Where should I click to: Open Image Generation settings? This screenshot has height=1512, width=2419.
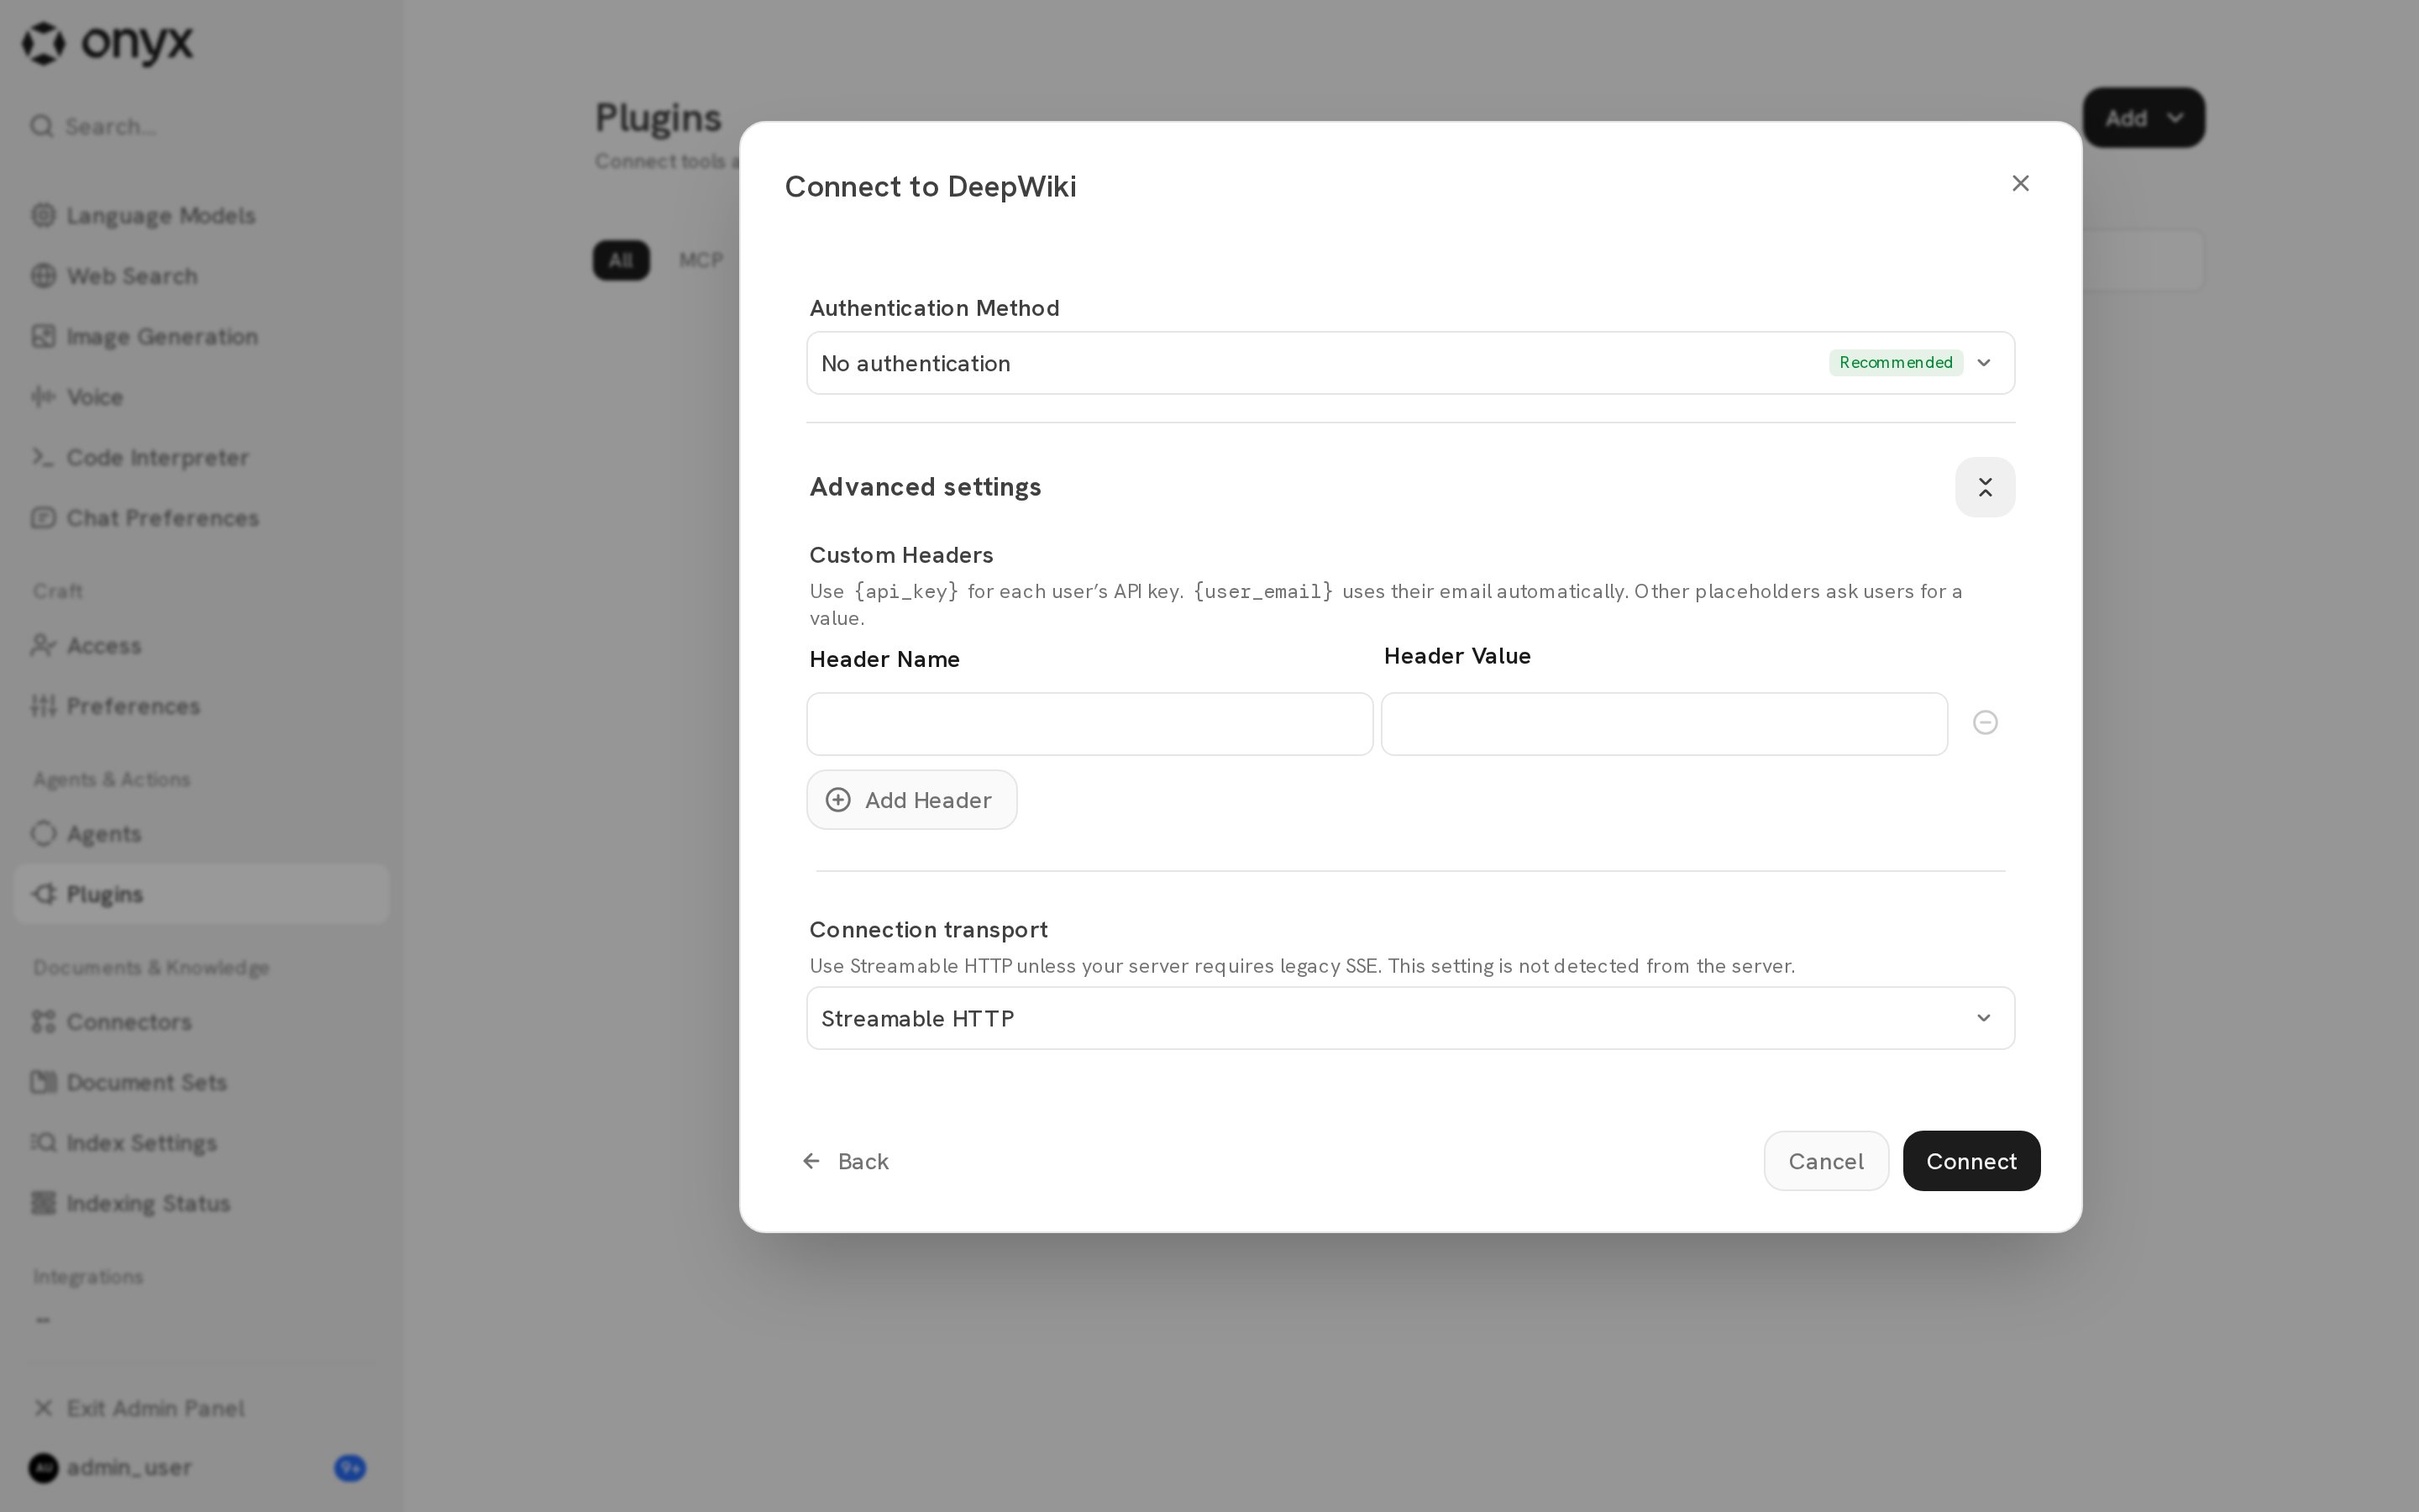pos(200,337)
